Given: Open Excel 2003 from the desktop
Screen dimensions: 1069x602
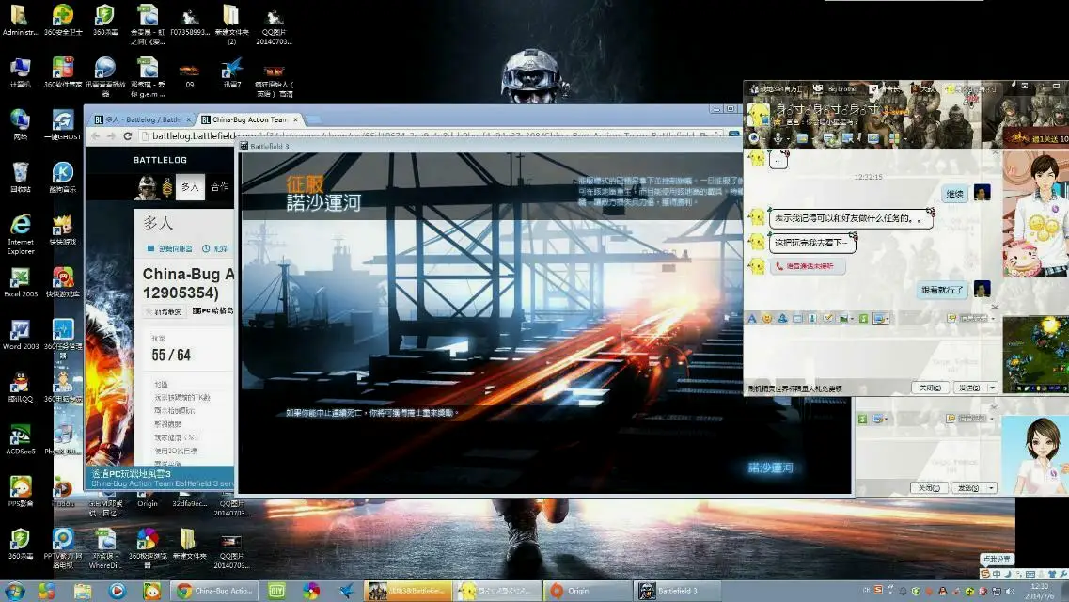Looking at the screenshot, I should point(21,281).
